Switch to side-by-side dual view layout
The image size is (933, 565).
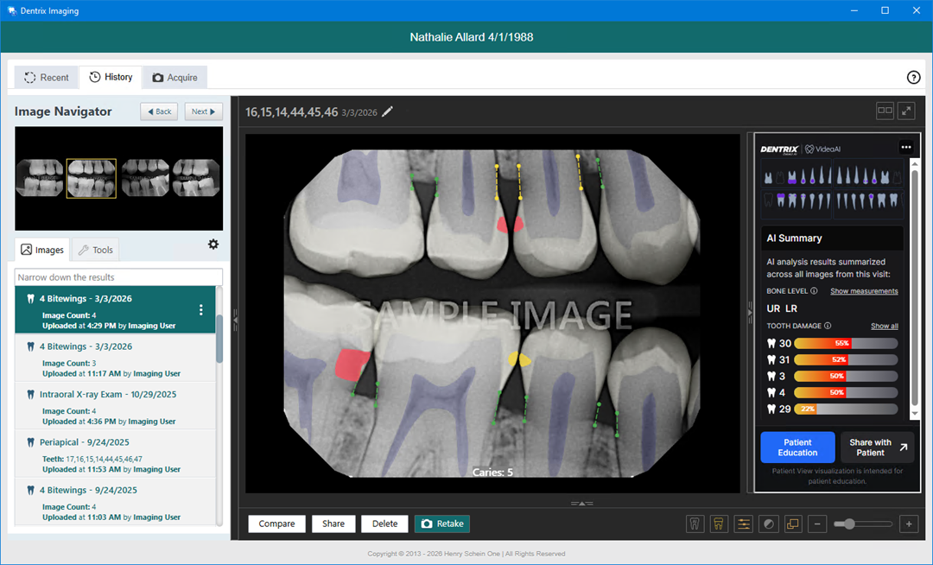[x=885, y=111]
